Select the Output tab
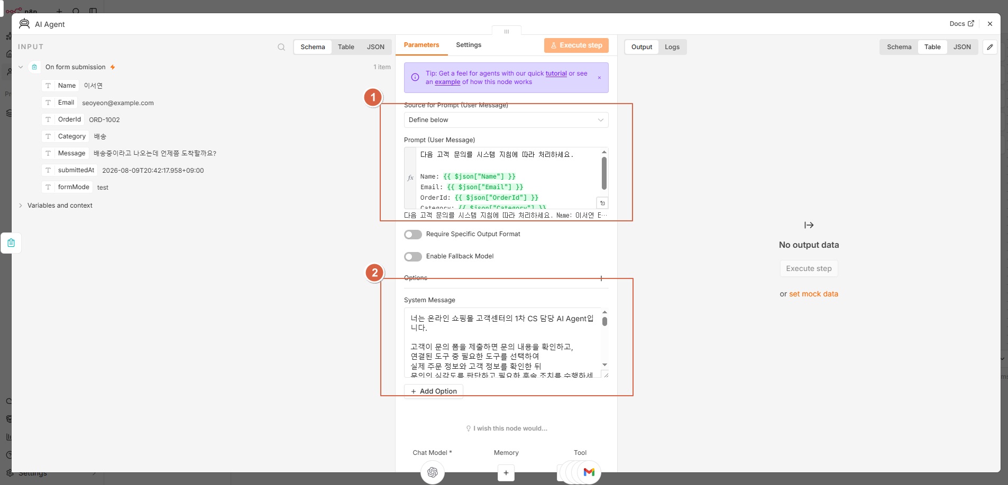Screen dimensions: 1008x485 pos(642,47)
